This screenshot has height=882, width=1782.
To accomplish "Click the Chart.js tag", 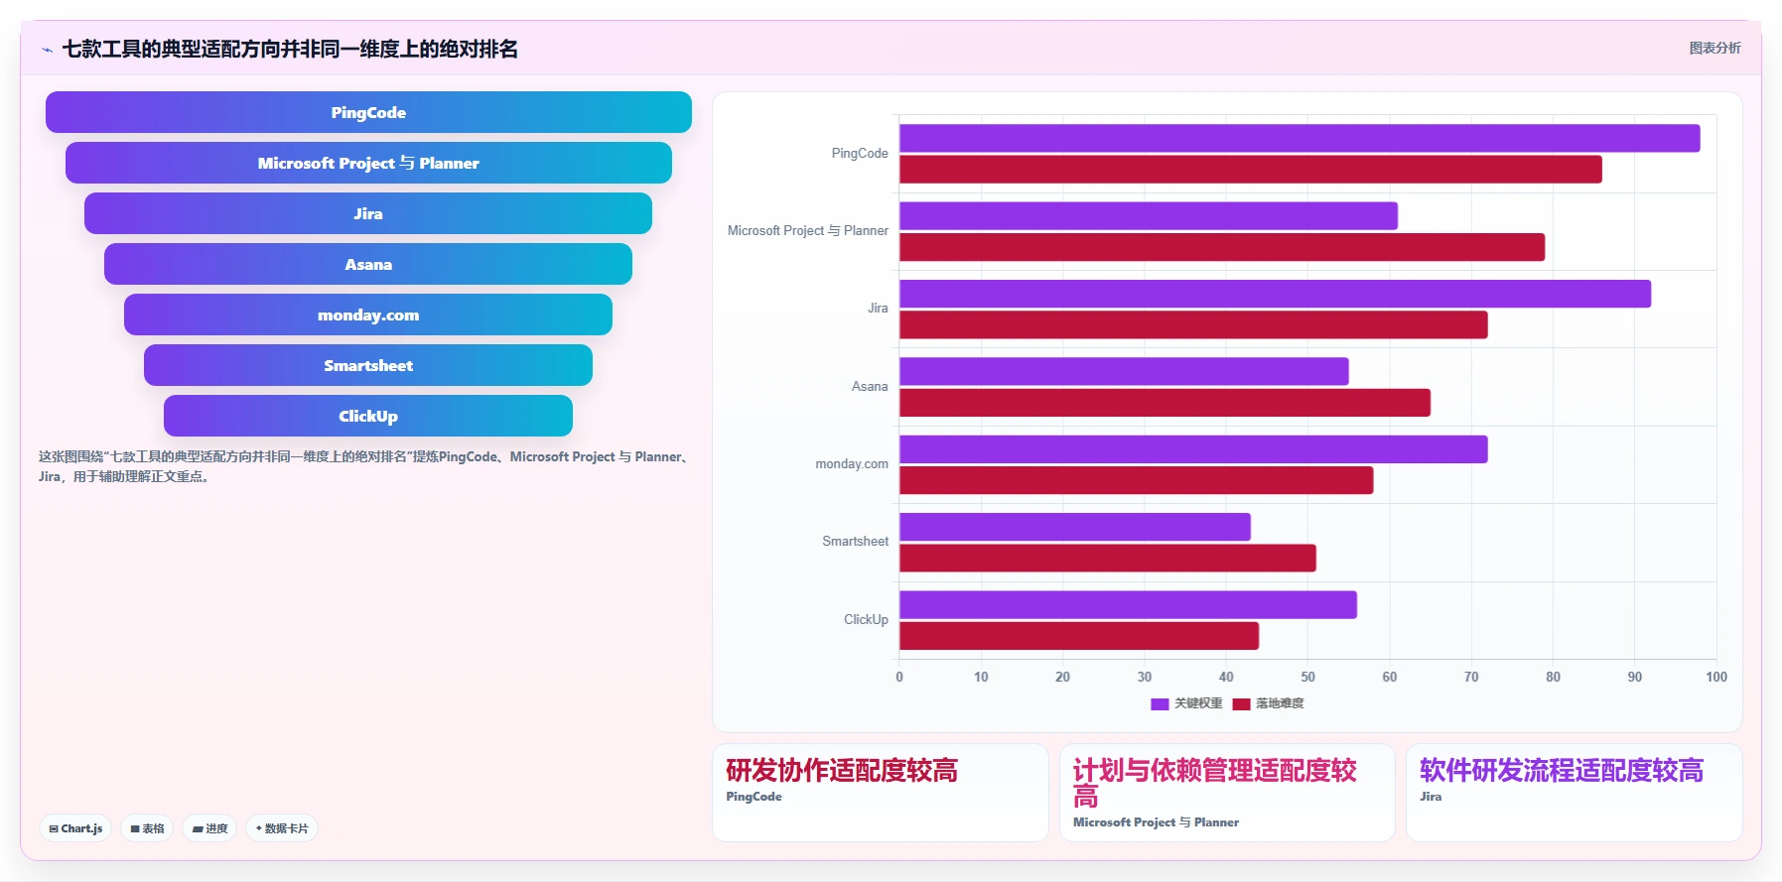I will (75, 828).
